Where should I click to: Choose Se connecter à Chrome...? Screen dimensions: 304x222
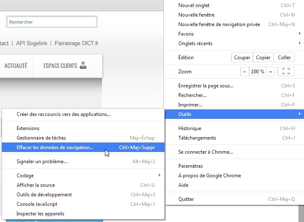coord(234,152)
